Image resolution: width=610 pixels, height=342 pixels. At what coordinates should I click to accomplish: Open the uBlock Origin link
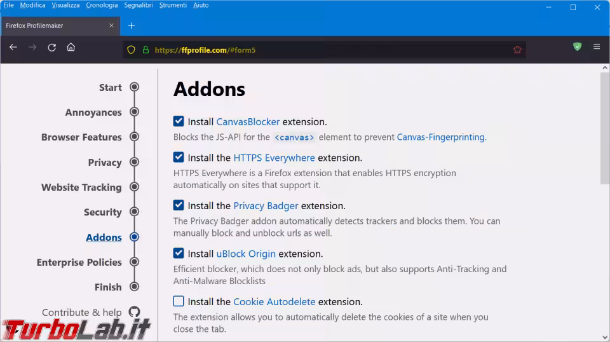coord(246,254)
